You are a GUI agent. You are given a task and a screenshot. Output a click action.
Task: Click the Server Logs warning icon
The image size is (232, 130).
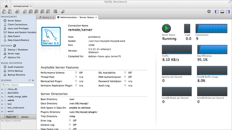click(x=5, y=53)
